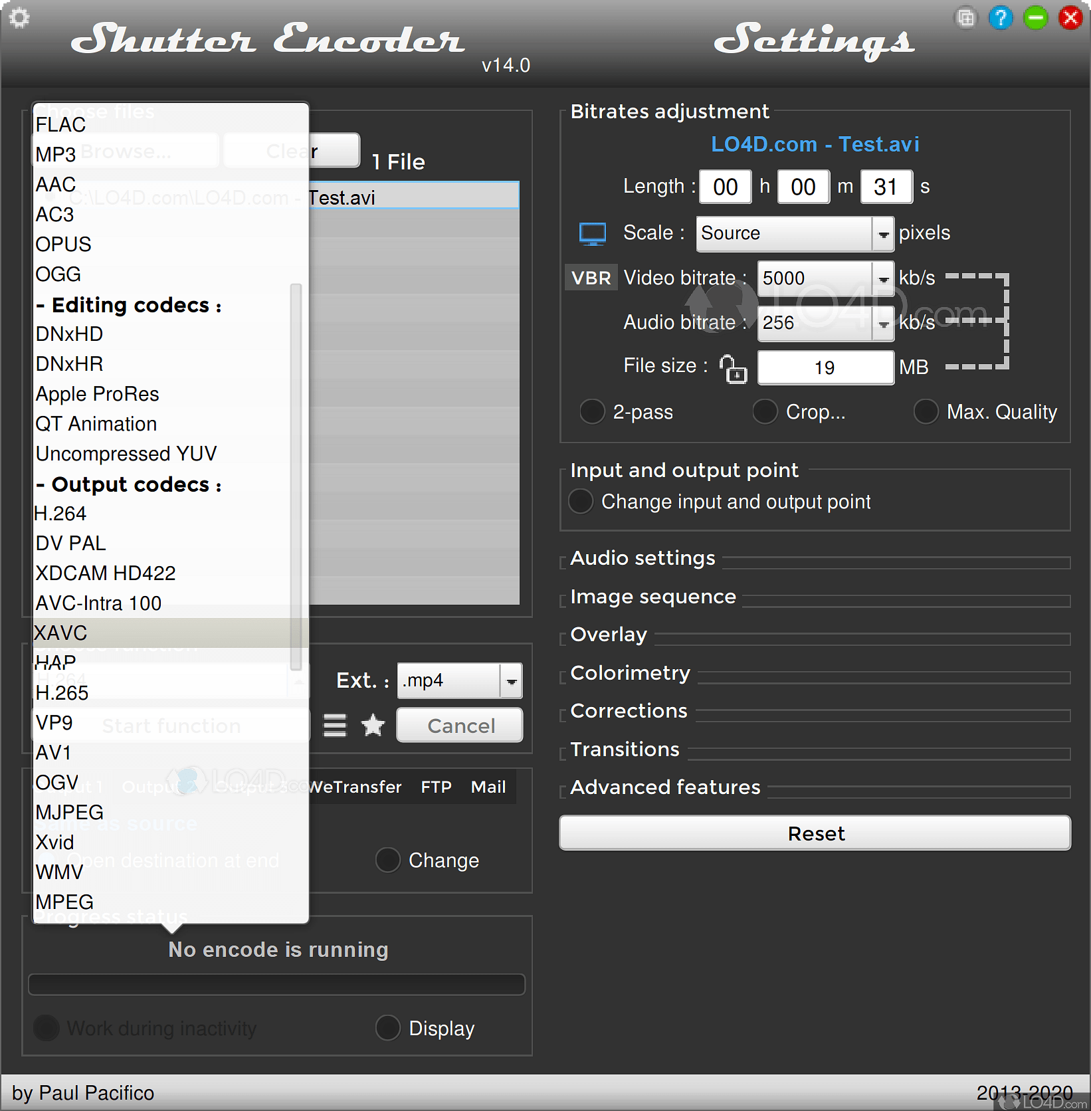Click the LO4D.com - Test.avi title link
This screenshot has height=1111, width=1091.
pos(815,144)
